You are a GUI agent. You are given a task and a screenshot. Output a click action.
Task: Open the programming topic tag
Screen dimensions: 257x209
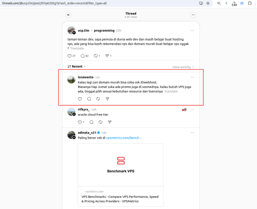[104, 30]
